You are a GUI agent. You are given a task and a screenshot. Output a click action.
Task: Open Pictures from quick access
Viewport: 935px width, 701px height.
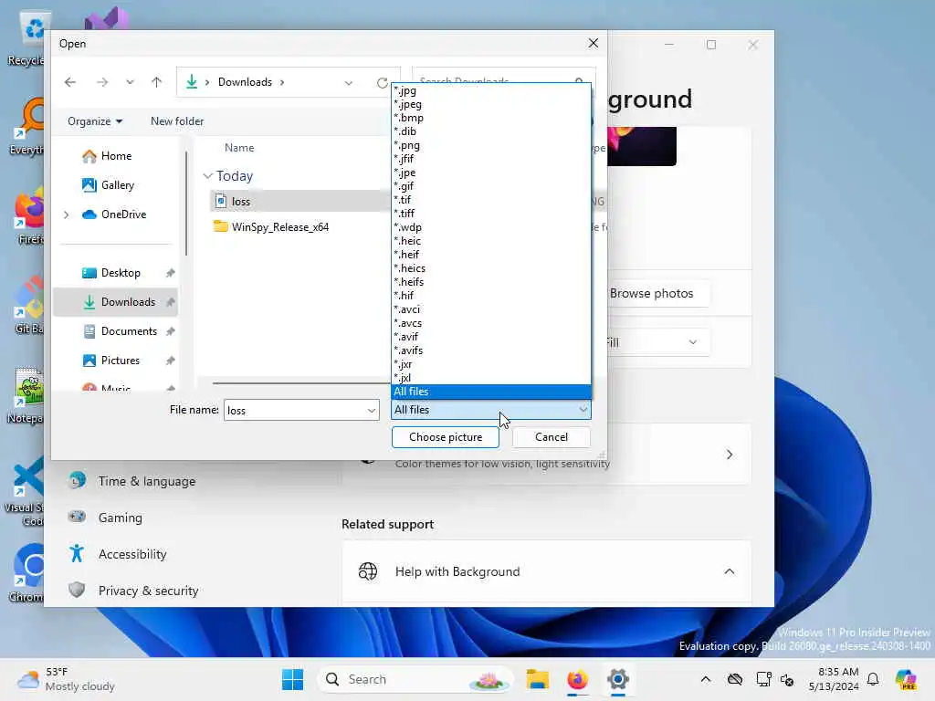point(120,361)
